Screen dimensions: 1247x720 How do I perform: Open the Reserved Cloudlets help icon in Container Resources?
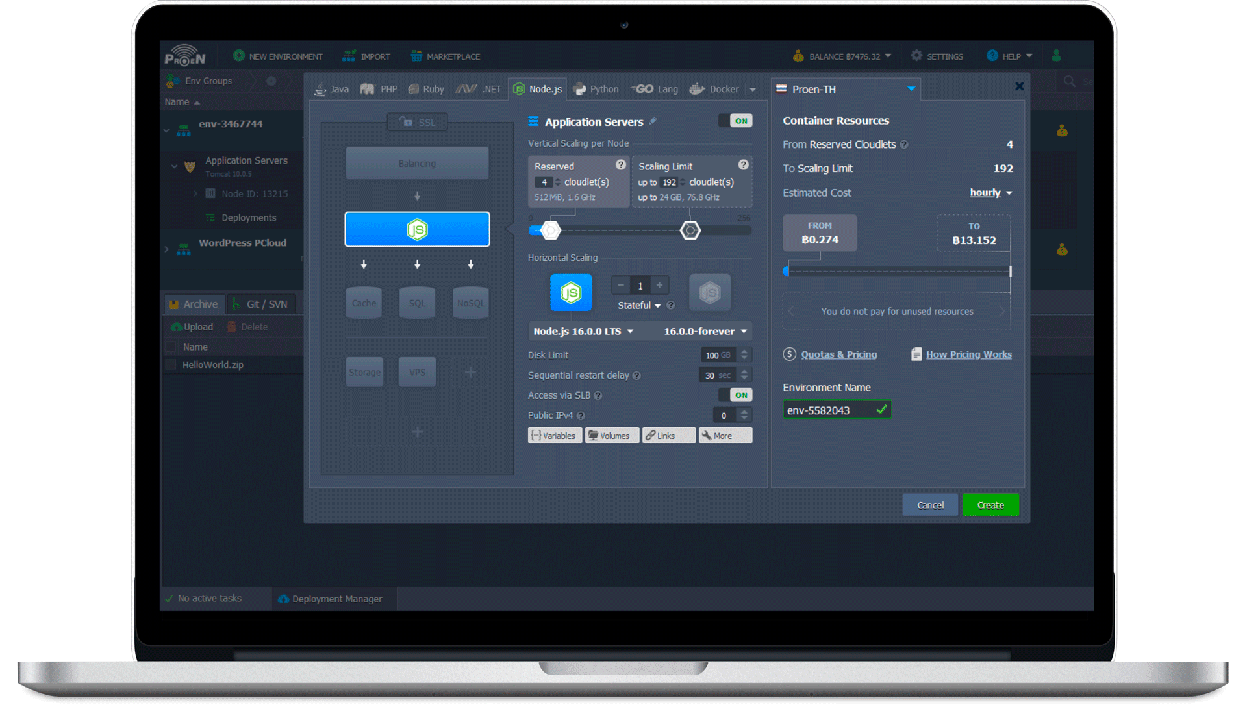point(904,145)
